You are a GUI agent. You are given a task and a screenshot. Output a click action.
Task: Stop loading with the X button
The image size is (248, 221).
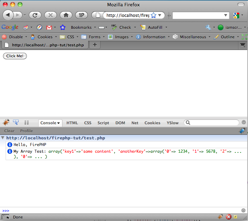point(51,15)
